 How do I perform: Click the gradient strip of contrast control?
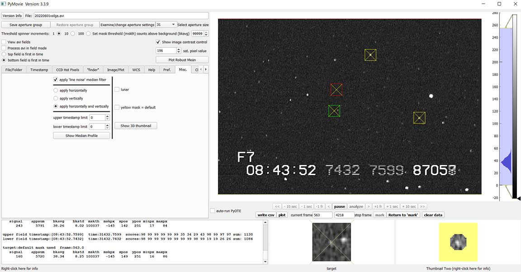point(514,106)
